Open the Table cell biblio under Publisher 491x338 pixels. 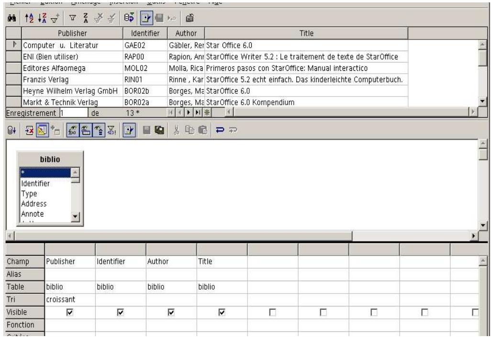pyautogui.click(x=70, y=287)
